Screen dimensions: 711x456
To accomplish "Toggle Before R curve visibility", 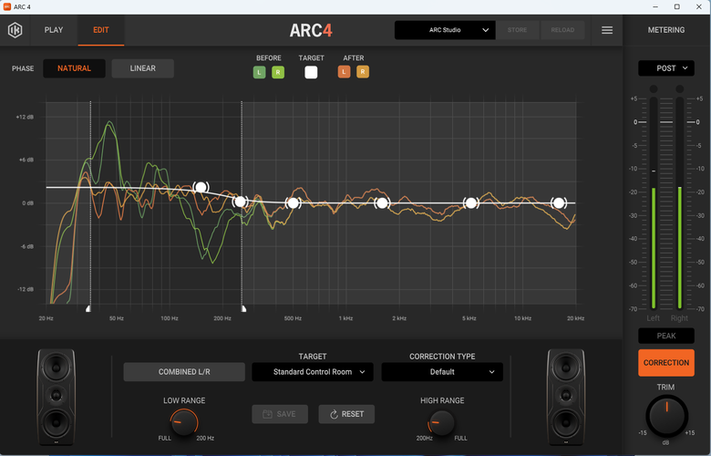I will [x=278, y=72].
